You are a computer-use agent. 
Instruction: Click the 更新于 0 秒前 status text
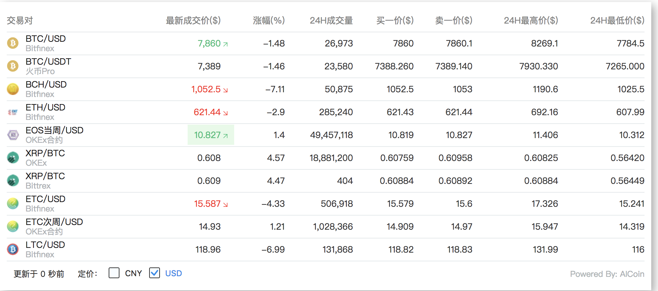[x=39, y=274]
